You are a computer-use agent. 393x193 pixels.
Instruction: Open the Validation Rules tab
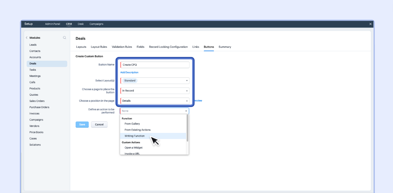point(122,47)
